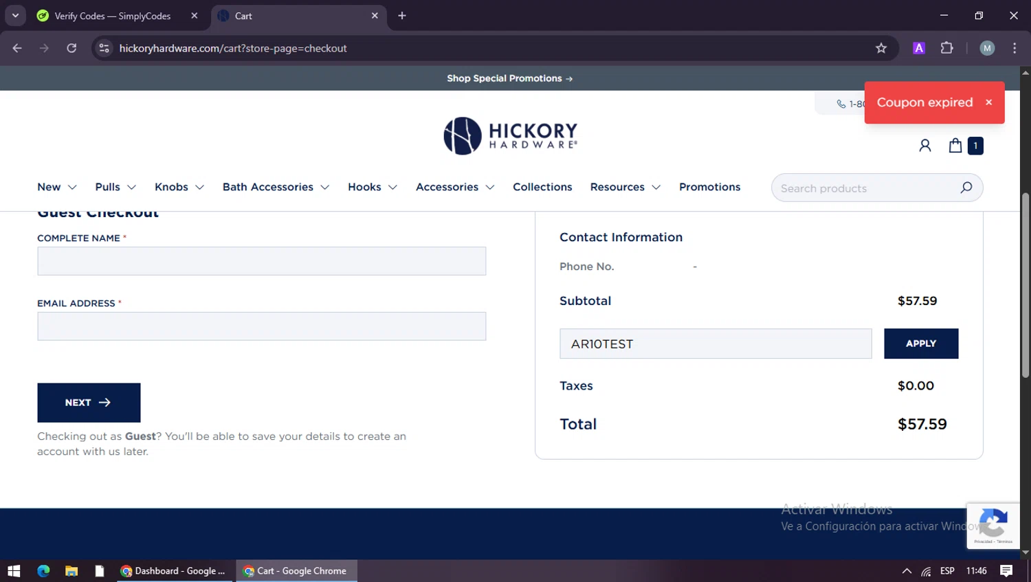Open the Promotions page
This screenshot has width=1031, height=582.
pos(710,187)
